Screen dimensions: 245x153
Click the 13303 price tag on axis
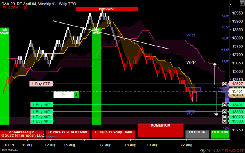[237, 121]
